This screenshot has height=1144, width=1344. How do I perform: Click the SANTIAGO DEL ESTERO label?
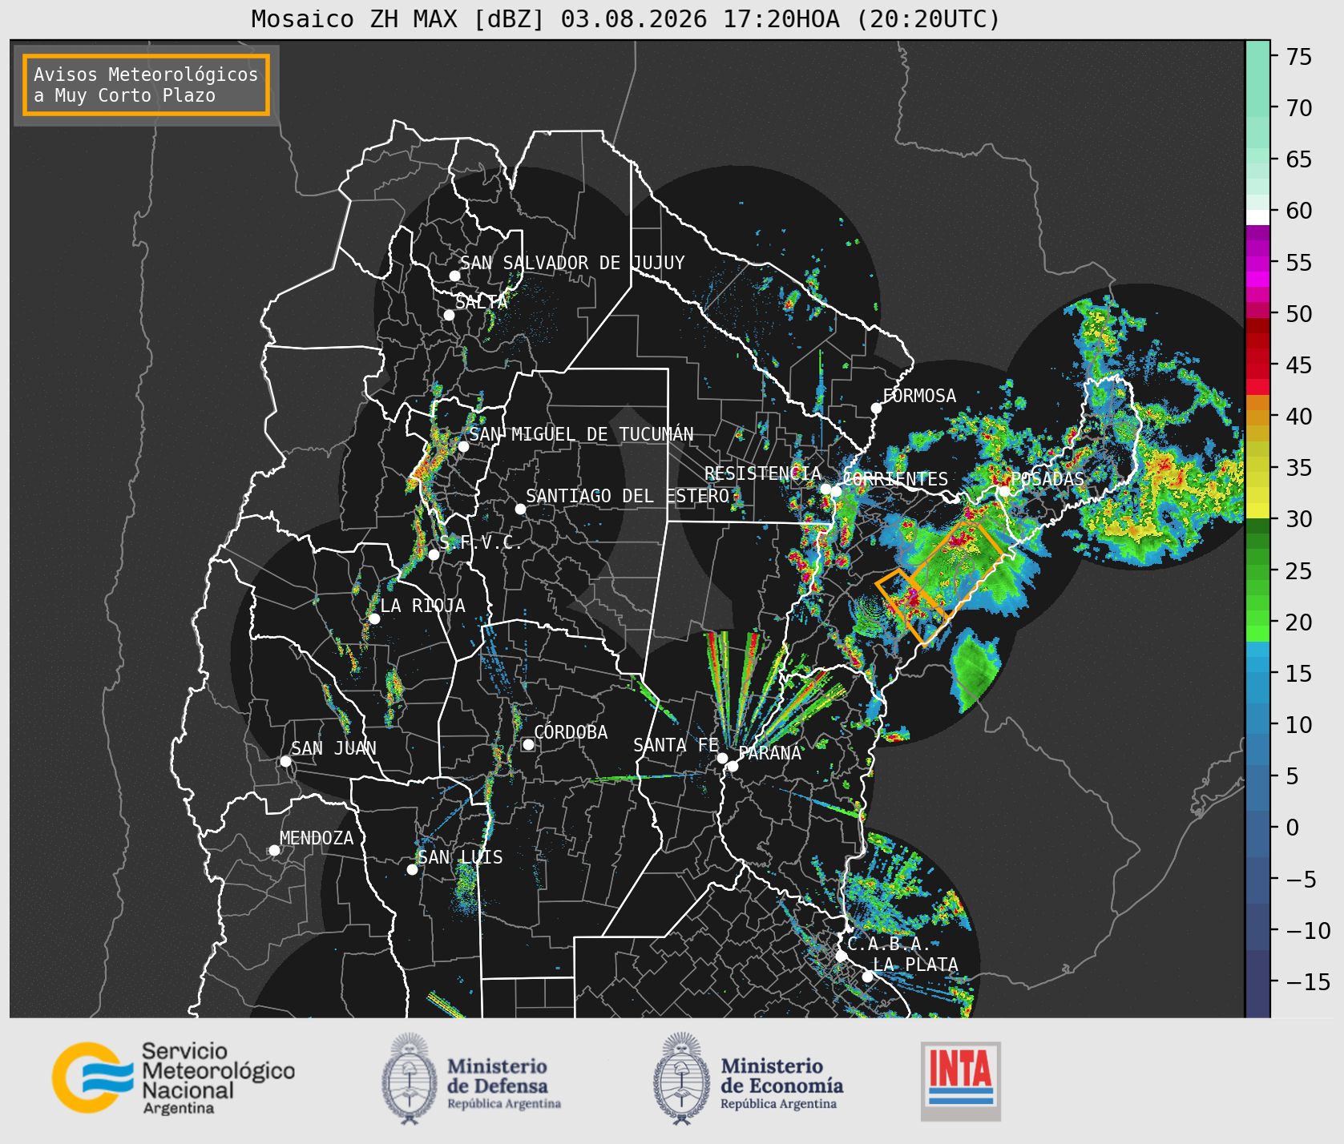(628, 496)
